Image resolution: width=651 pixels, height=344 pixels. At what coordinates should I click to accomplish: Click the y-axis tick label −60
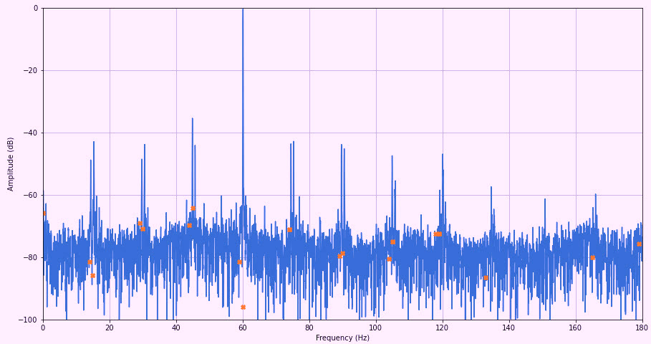tap(30, 195)
